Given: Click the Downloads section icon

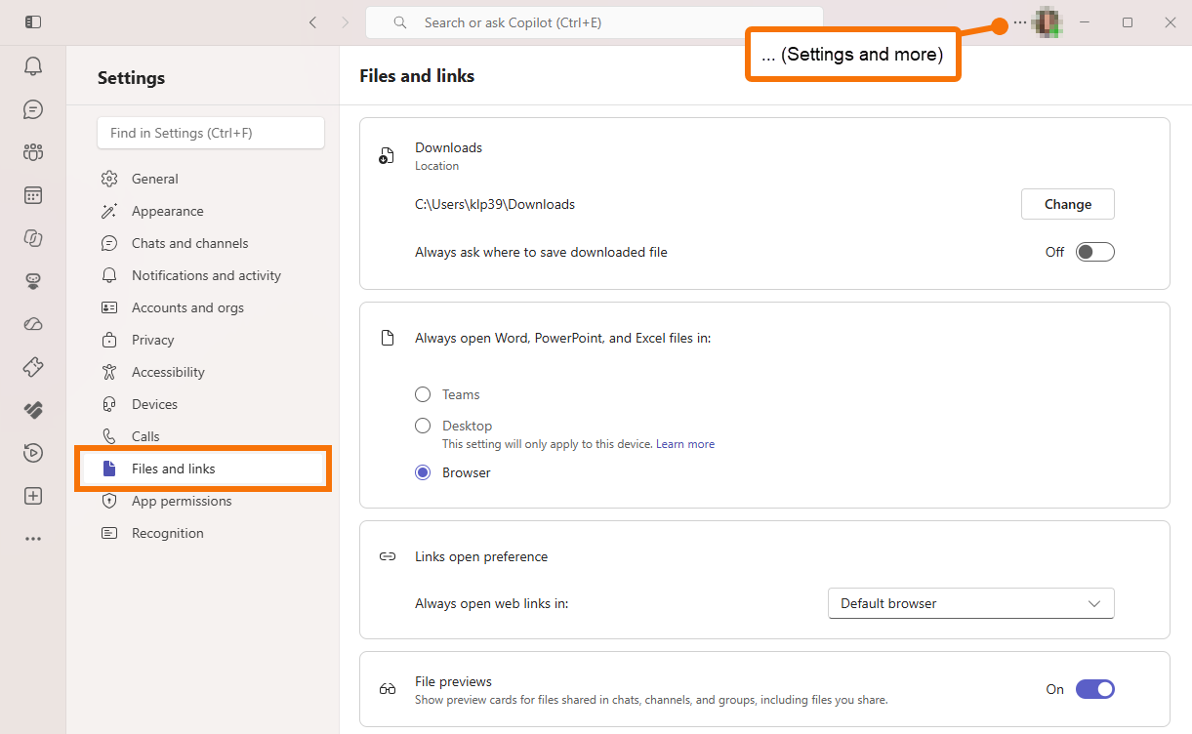Looking at the screenshot, I should click(388, 156).
